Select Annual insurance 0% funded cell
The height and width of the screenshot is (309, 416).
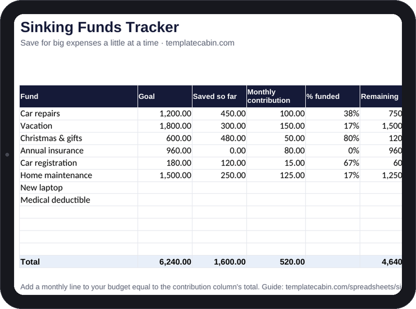[x=333, y=151]
